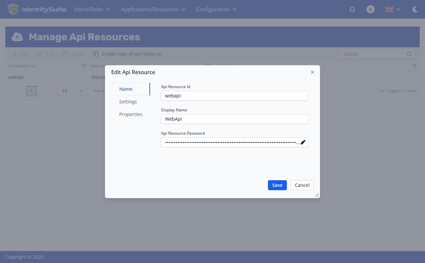This screenshot has width=425, height=263.
Task: Click the Add plus icon
Action: [x=15, y=54]
